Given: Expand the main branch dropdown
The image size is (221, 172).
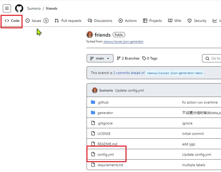Looking at the screenshot, I should tap(100, 58).
